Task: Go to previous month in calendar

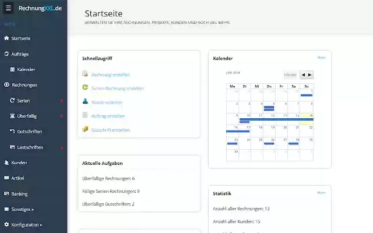Action: click(303, 75)
